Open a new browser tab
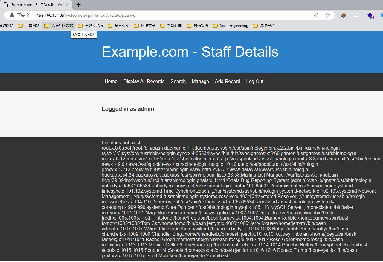 coord(79,5)
